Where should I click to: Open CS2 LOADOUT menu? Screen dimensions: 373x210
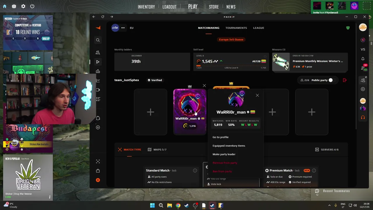point(169,7)
